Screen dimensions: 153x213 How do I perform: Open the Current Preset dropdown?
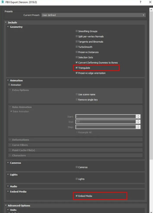tap(93, 15)
